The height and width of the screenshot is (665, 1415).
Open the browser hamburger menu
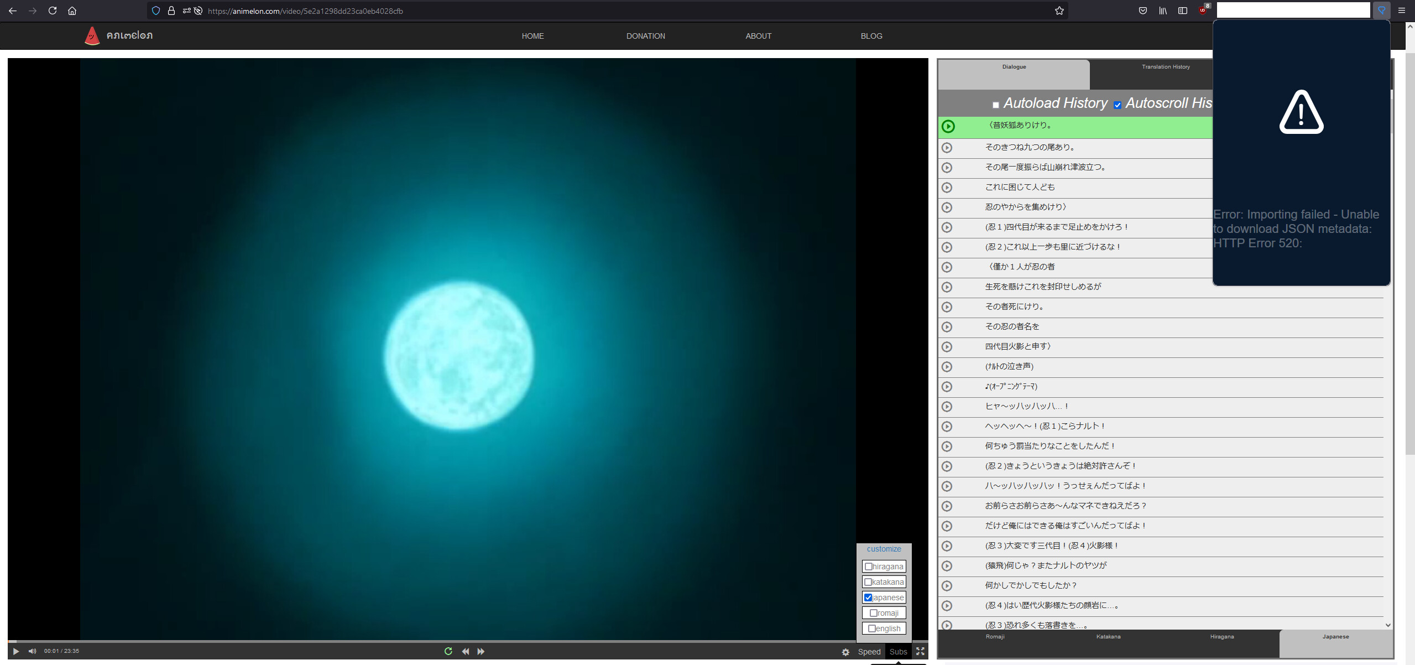(x=1401, y=11)
